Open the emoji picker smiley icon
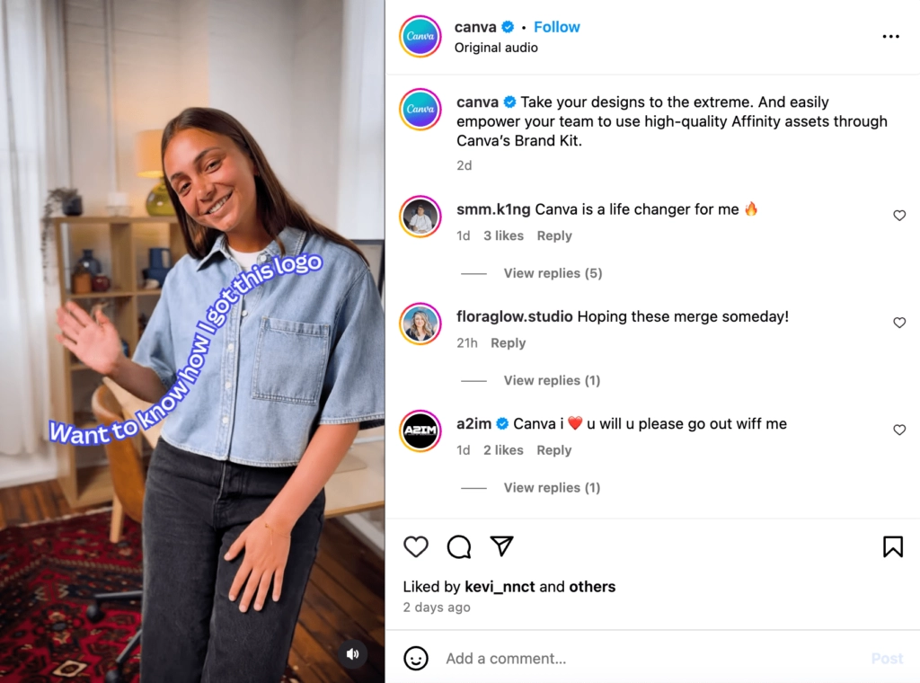The width and height of the screenshot is (920, 683). 416,659
